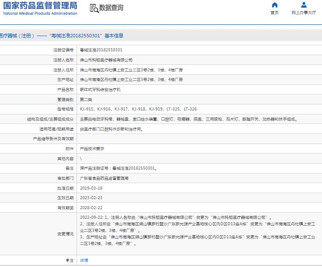The width and height of the screenshot is (322, 267).
Task: Click the 有效期至 row label
Action: click(65, 208)
